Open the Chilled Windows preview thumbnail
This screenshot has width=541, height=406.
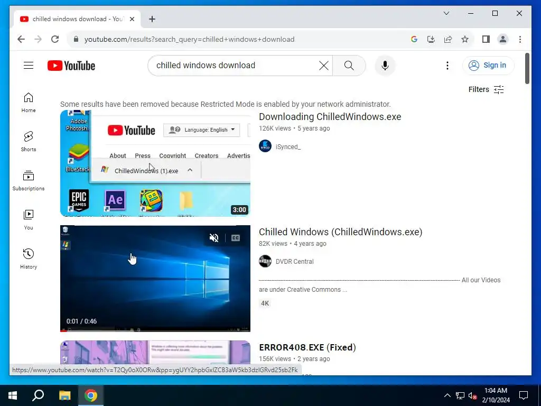[155, 279]
